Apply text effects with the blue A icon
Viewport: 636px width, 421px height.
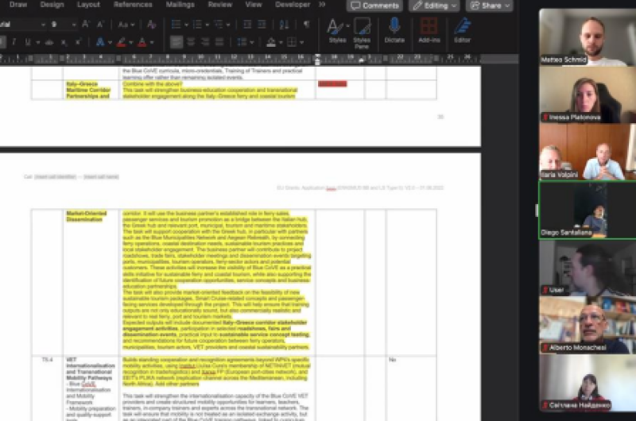tap(100, 42)
